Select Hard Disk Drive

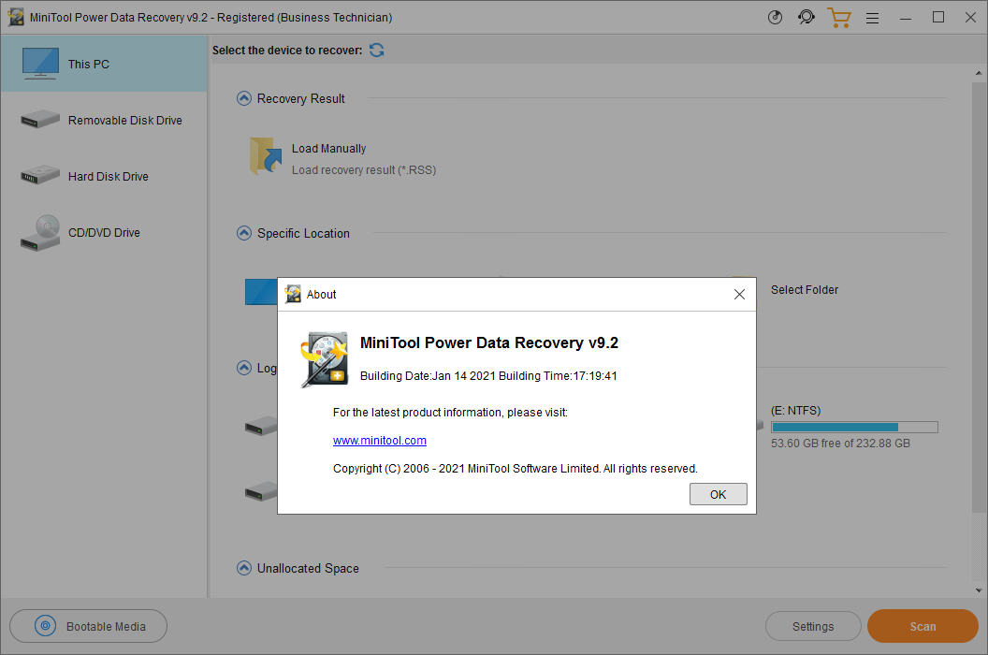pos(104,176)
